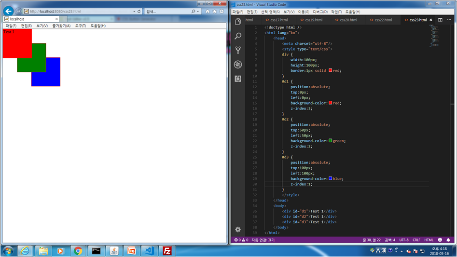Close the localhost tab in IE
Viewport: 457px width, 257px height.
coord(56,19)
